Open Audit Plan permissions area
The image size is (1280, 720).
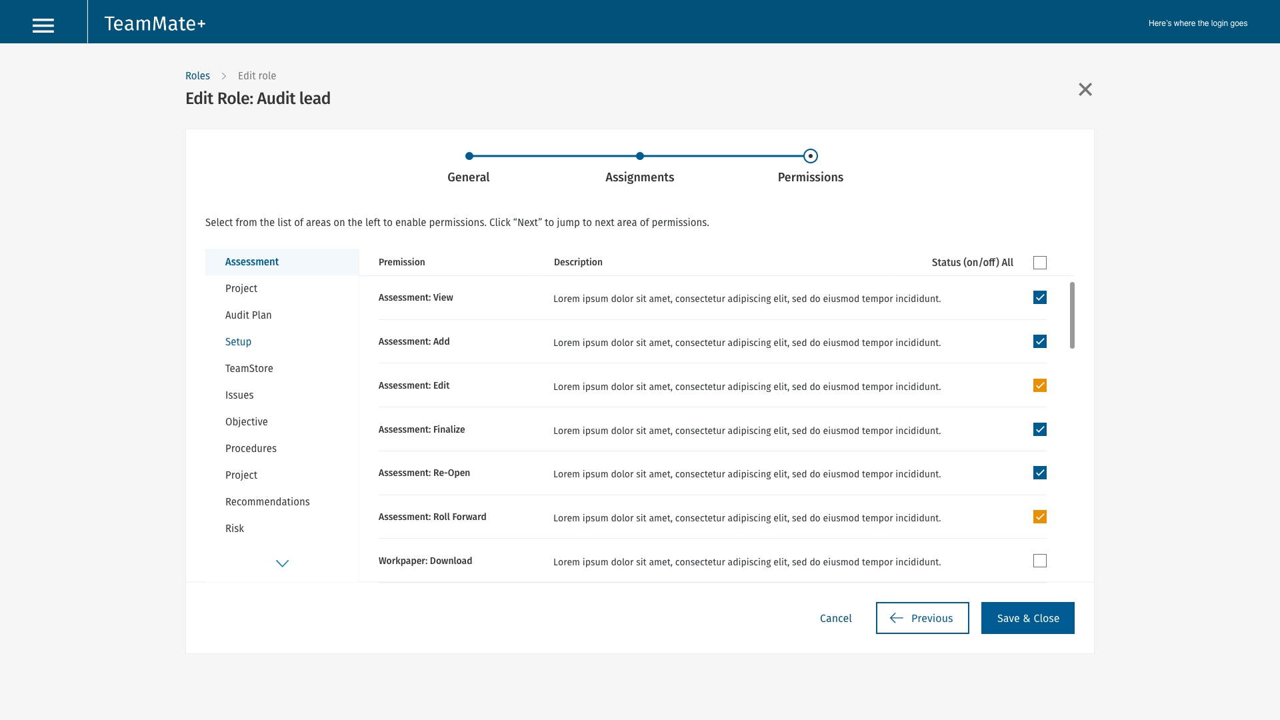(248, 315)
